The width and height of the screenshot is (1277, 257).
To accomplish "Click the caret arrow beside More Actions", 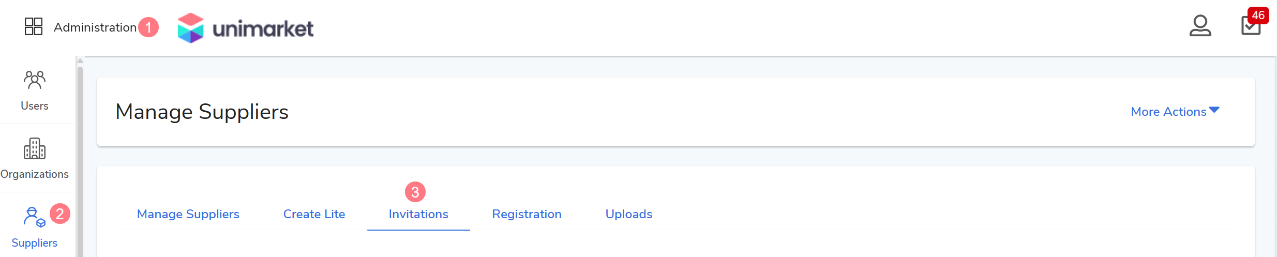I will 1214,110.
